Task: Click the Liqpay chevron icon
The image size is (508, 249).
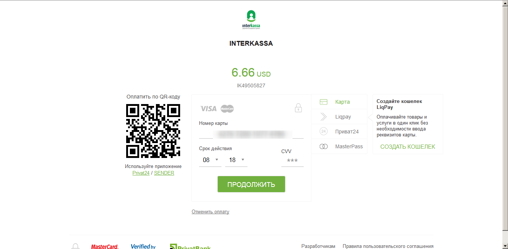Action: tap(323, 117)
